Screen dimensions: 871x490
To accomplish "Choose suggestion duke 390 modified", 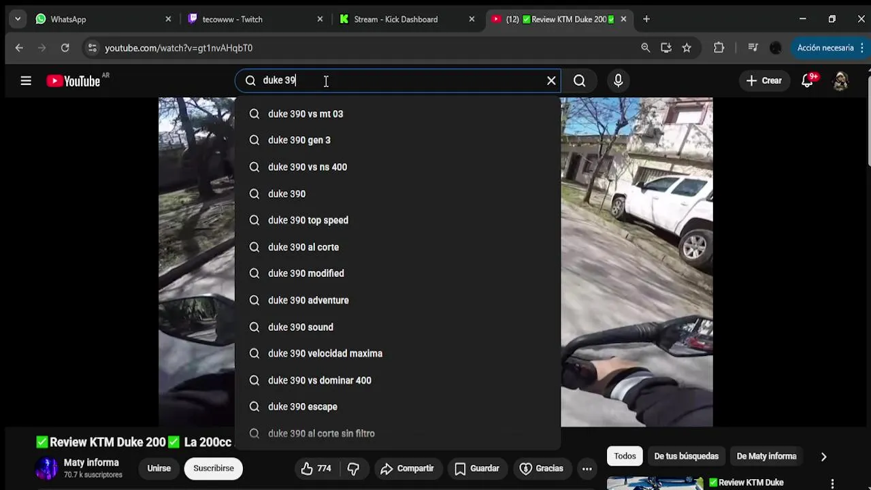I will [x=397, y=274].
